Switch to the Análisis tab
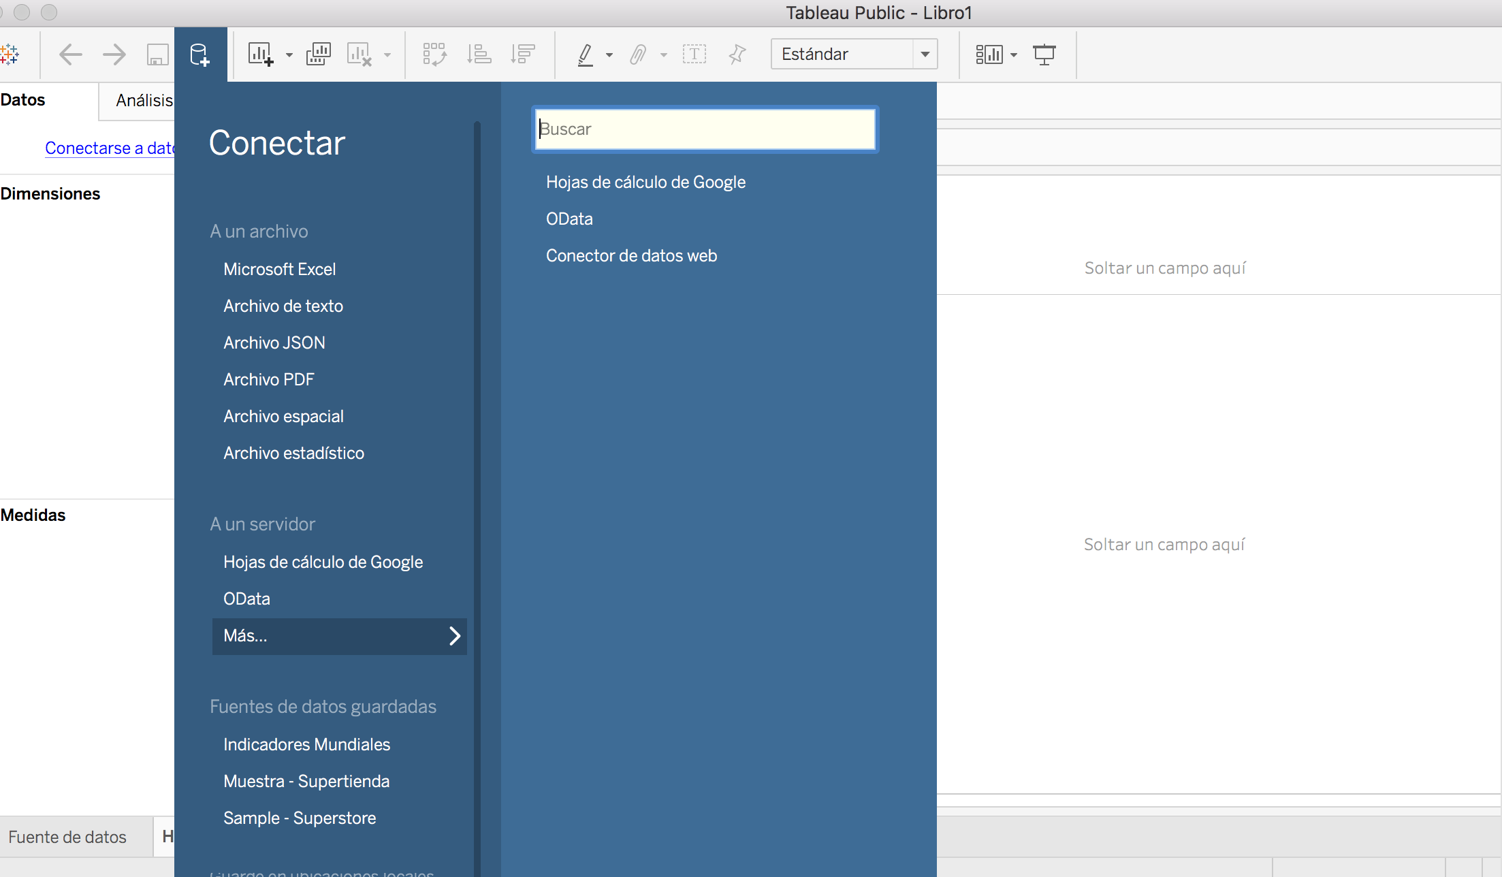Viewport: 1502px width, 877px height. 144,100
